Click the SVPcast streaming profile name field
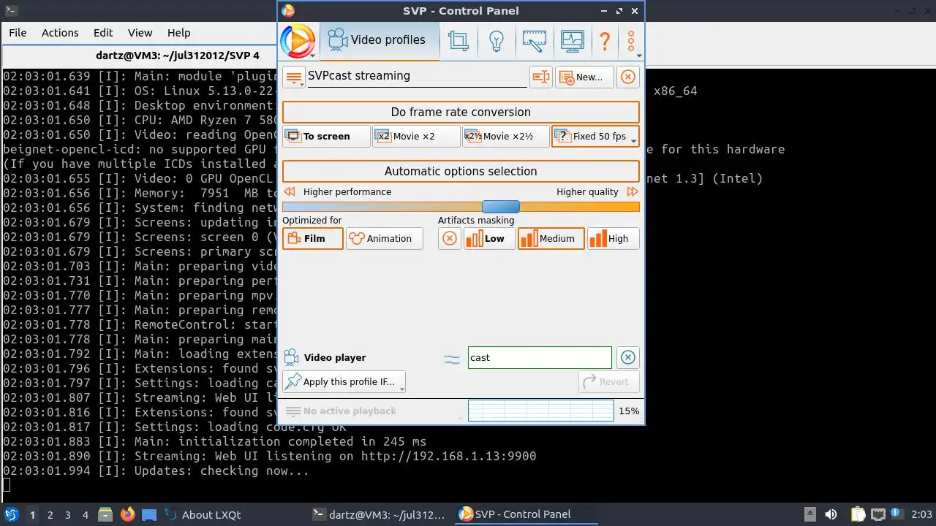 (417, 76)
